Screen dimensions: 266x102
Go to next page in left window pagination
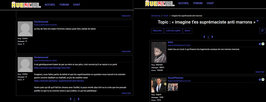click(78, 99)
